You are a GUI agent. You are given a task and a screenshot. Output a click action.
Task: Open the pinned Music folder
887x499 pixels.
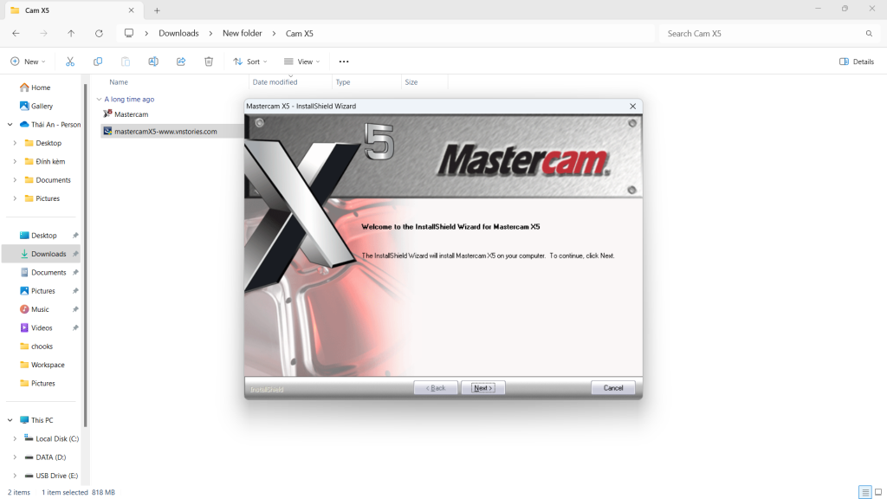tap(42, 309)
